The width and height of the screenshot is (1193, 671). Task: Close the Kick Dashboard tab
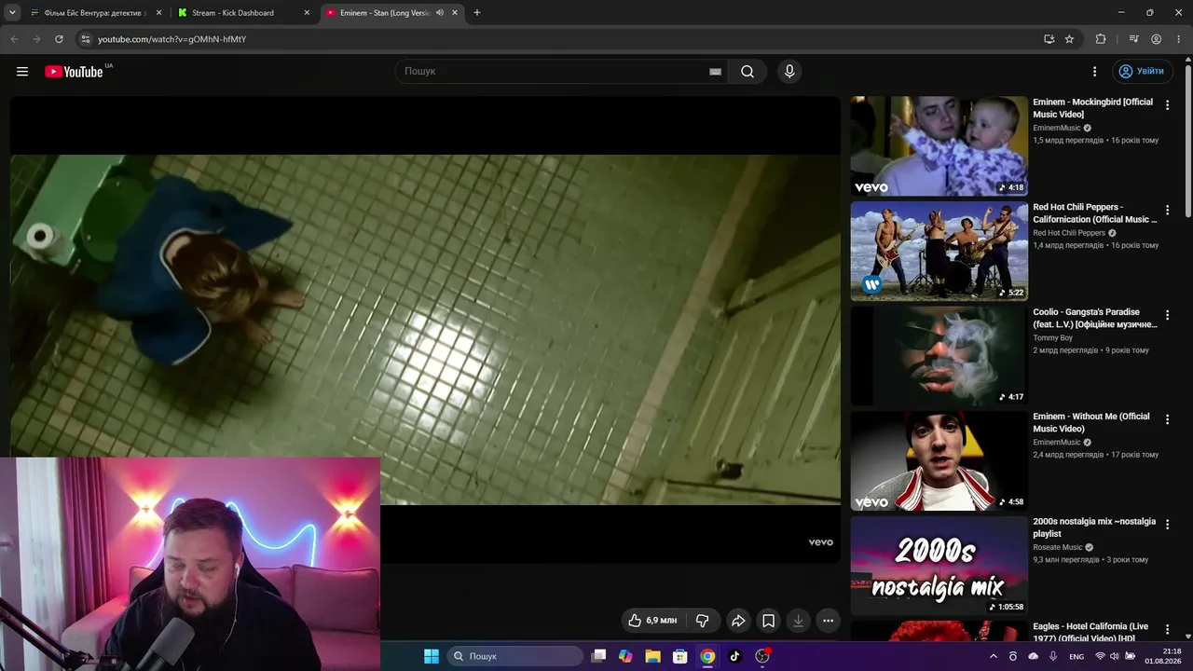307,13
